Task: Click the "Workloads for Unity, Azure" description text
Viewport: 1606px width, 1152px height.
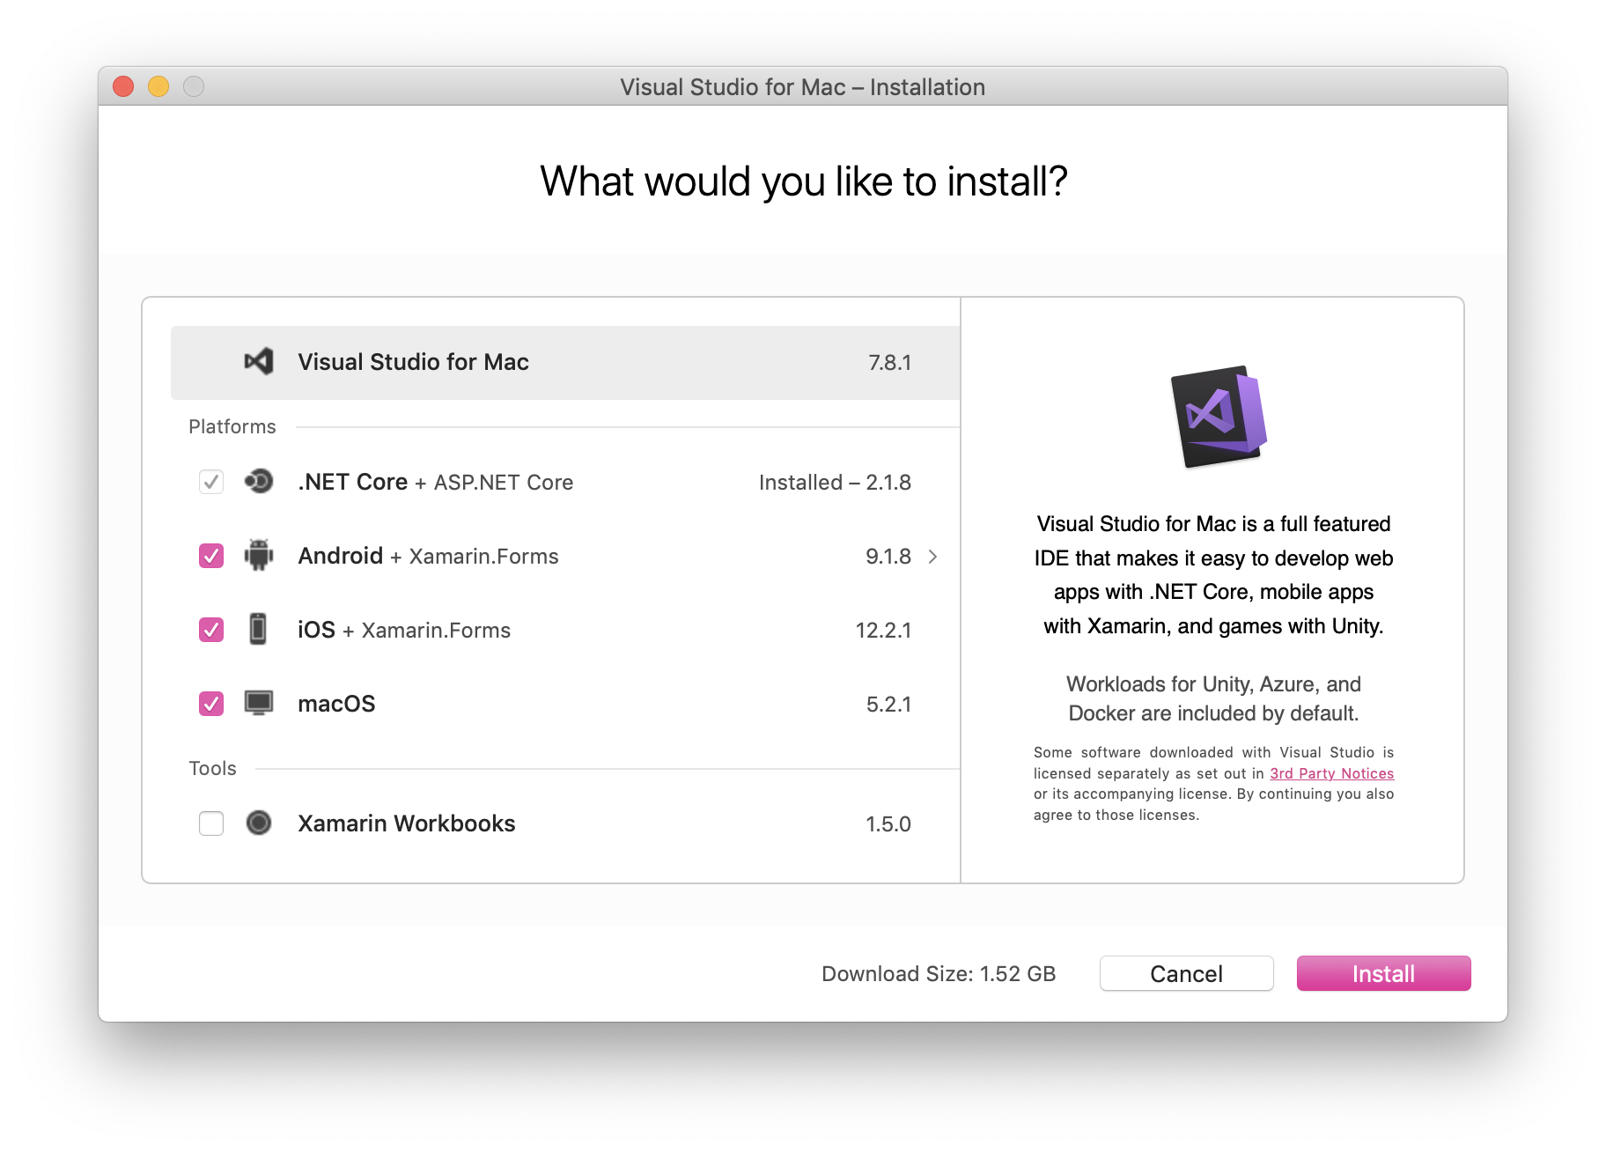Action: 1213,698
